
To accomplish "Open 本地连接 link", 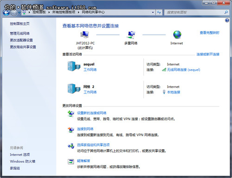I will pyautogui.click(x=174, y=92).
